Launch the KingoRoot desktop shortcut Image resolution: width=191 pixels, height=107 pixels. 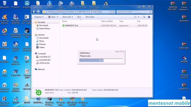pyautogui.click(x=27, y=5)
